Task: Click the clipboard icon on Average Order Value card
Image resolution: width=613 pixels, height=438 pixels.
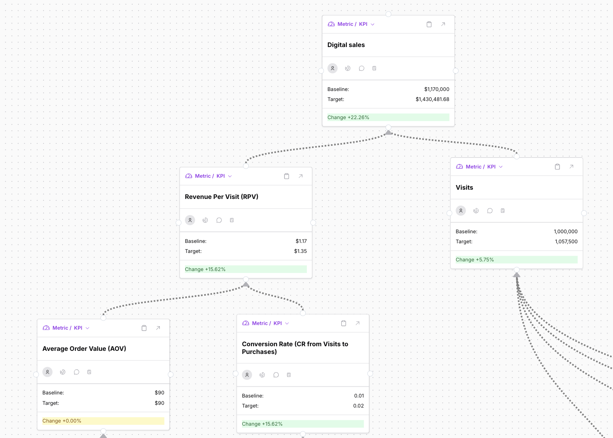Action: [x=144, y=328]
